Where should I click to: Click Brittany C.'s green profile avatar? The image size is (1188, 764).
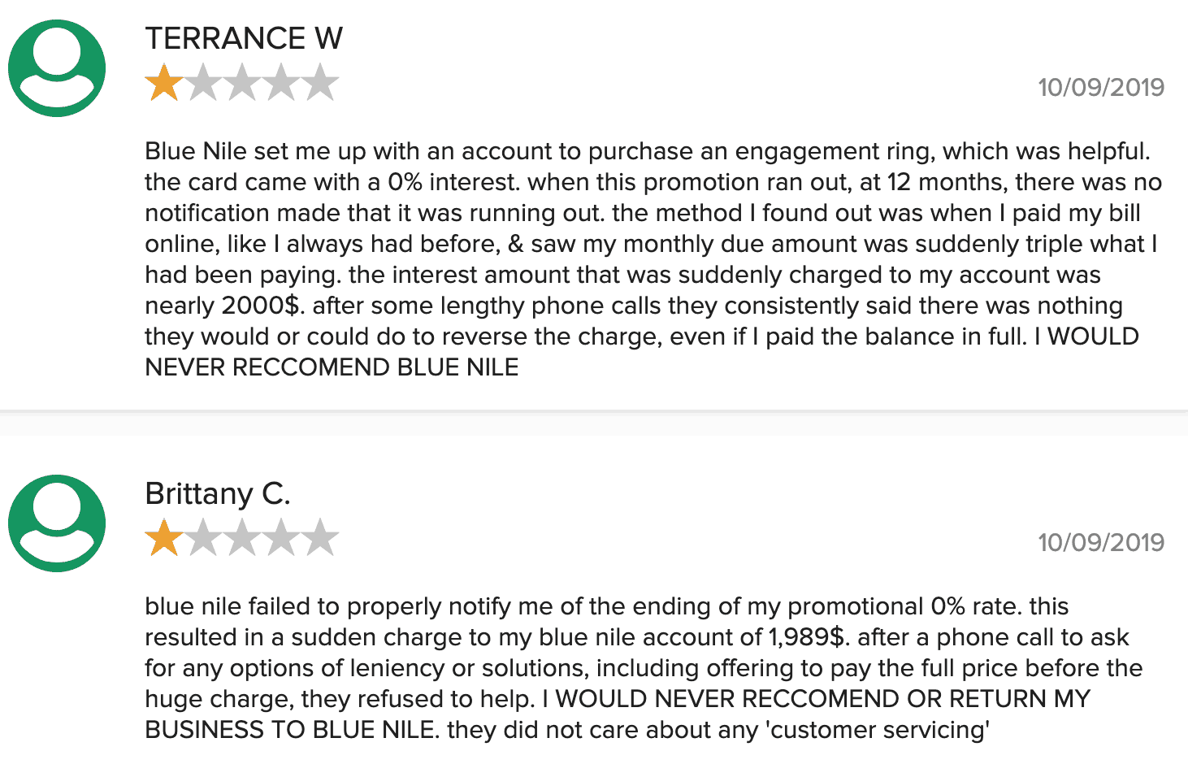(x=57, y=523)
